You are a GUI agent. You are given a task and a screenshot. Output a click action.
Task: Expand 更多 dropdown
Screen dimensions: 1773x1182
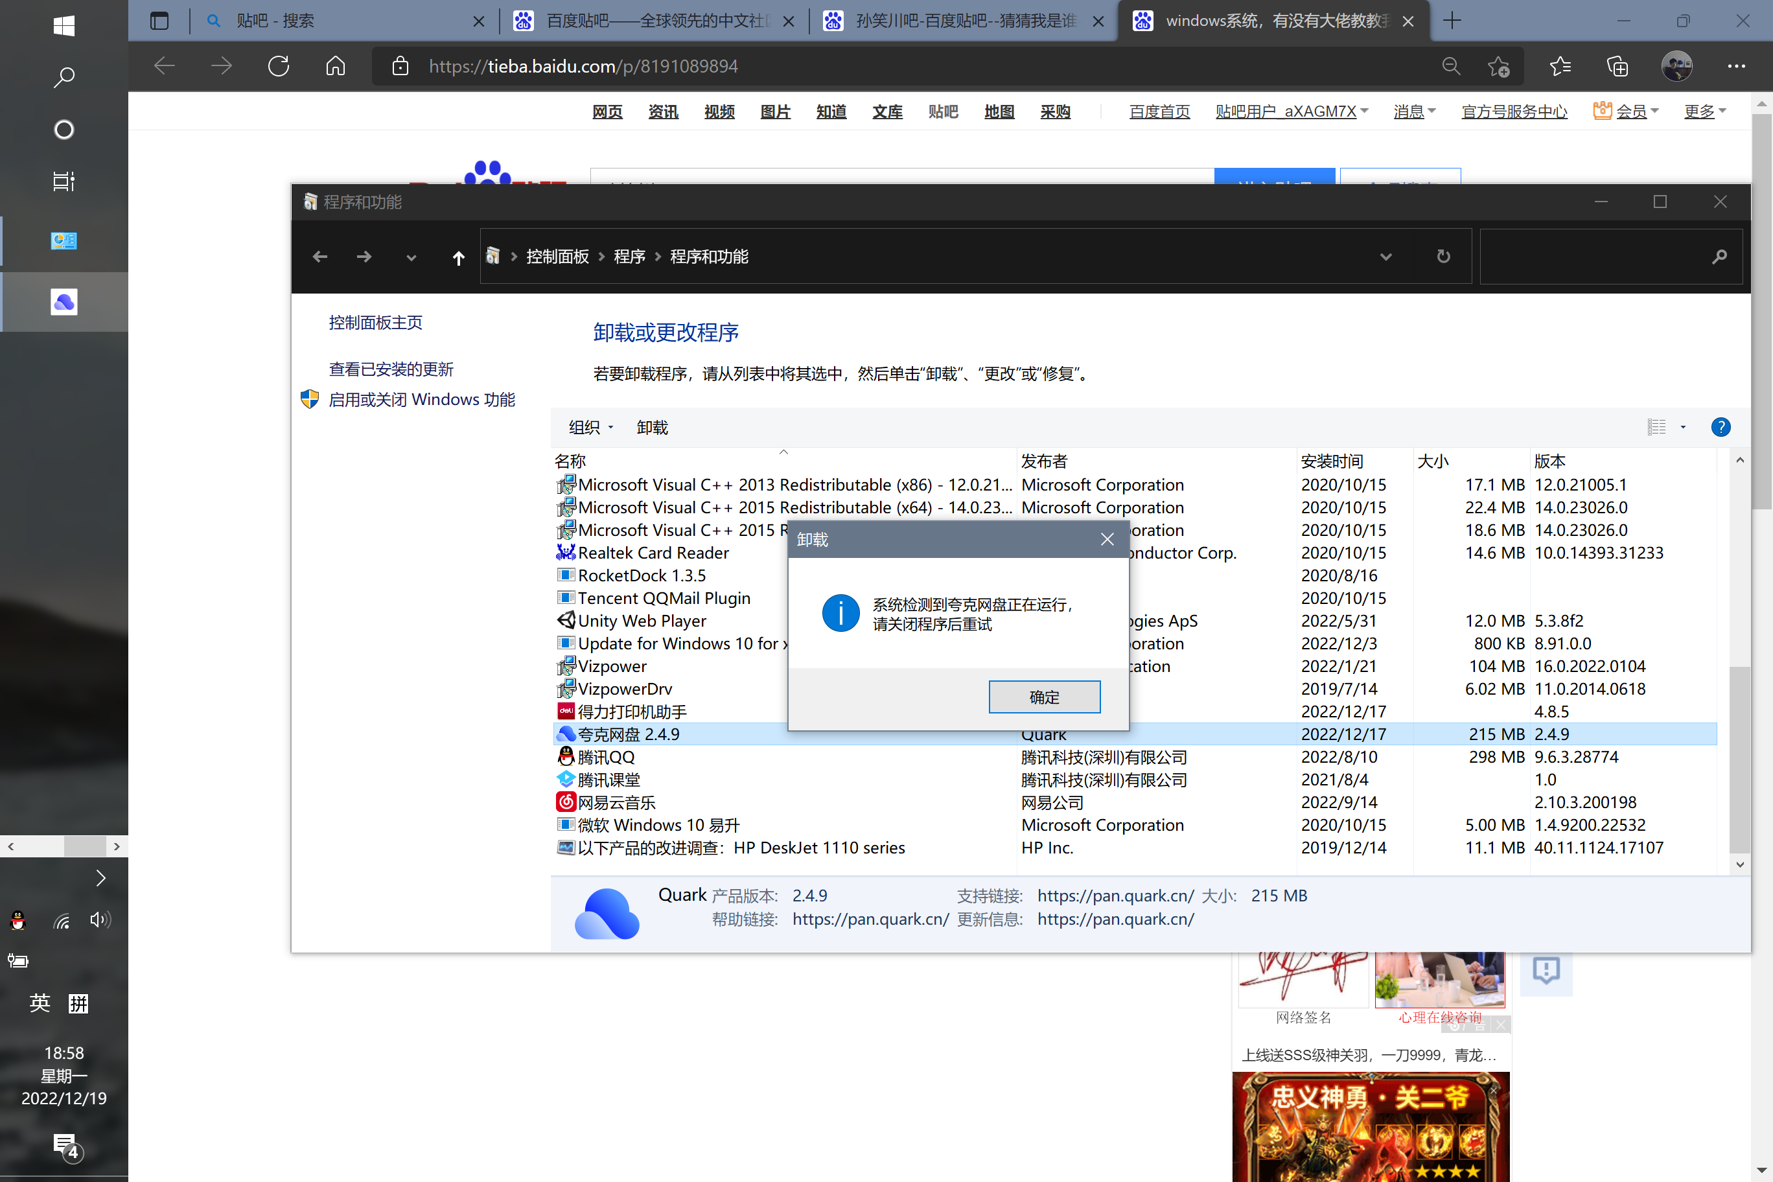click(x=1705, y=111)
